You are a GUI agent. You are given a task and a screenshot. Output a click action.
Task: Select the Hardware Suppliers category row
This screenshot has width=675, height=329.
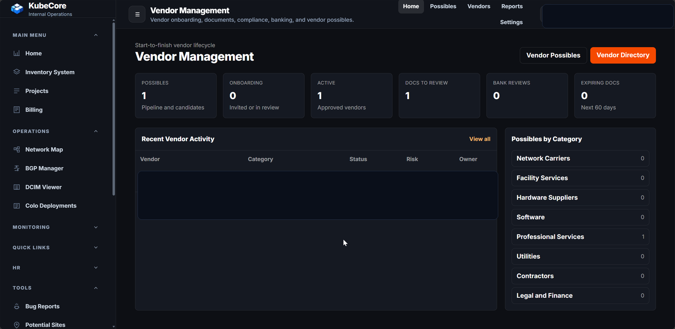click(x=580, y=197)
